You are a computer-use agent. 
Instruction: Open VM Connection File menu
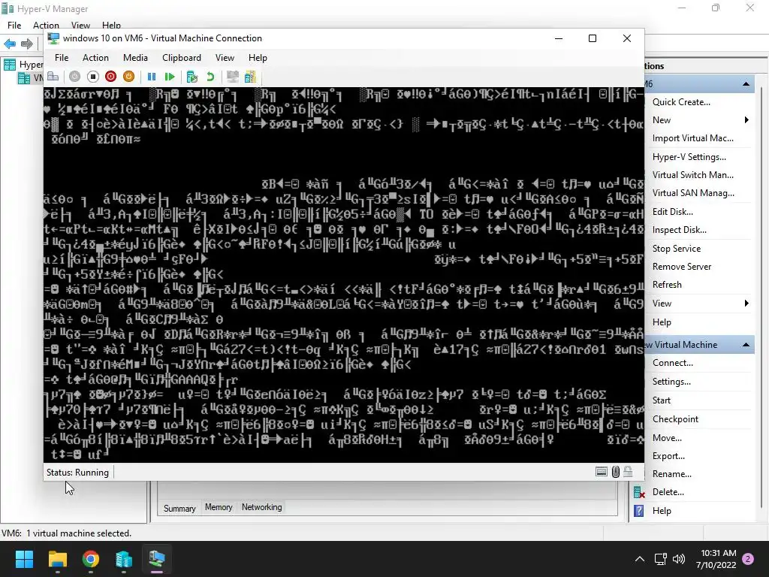click(62, 58)
